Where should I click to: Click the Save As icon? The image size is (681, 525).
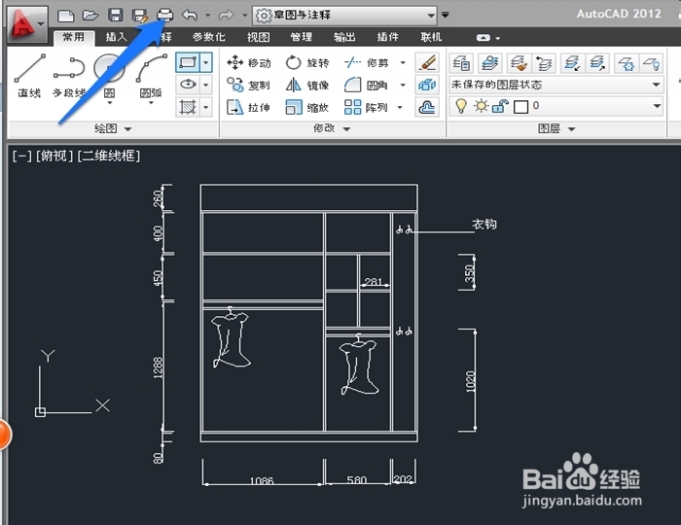click(140, 16)
